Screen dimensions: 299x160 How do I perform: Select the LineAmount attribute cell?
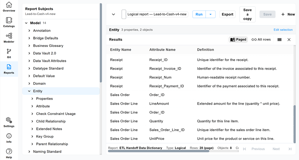159,104
